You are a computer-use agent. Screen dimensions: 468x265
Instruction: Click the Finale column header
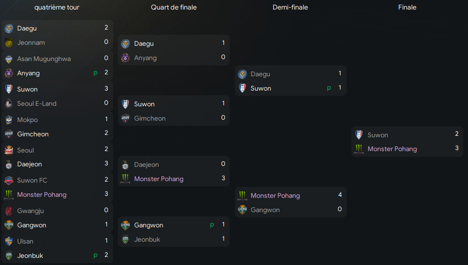pos(407,8)
